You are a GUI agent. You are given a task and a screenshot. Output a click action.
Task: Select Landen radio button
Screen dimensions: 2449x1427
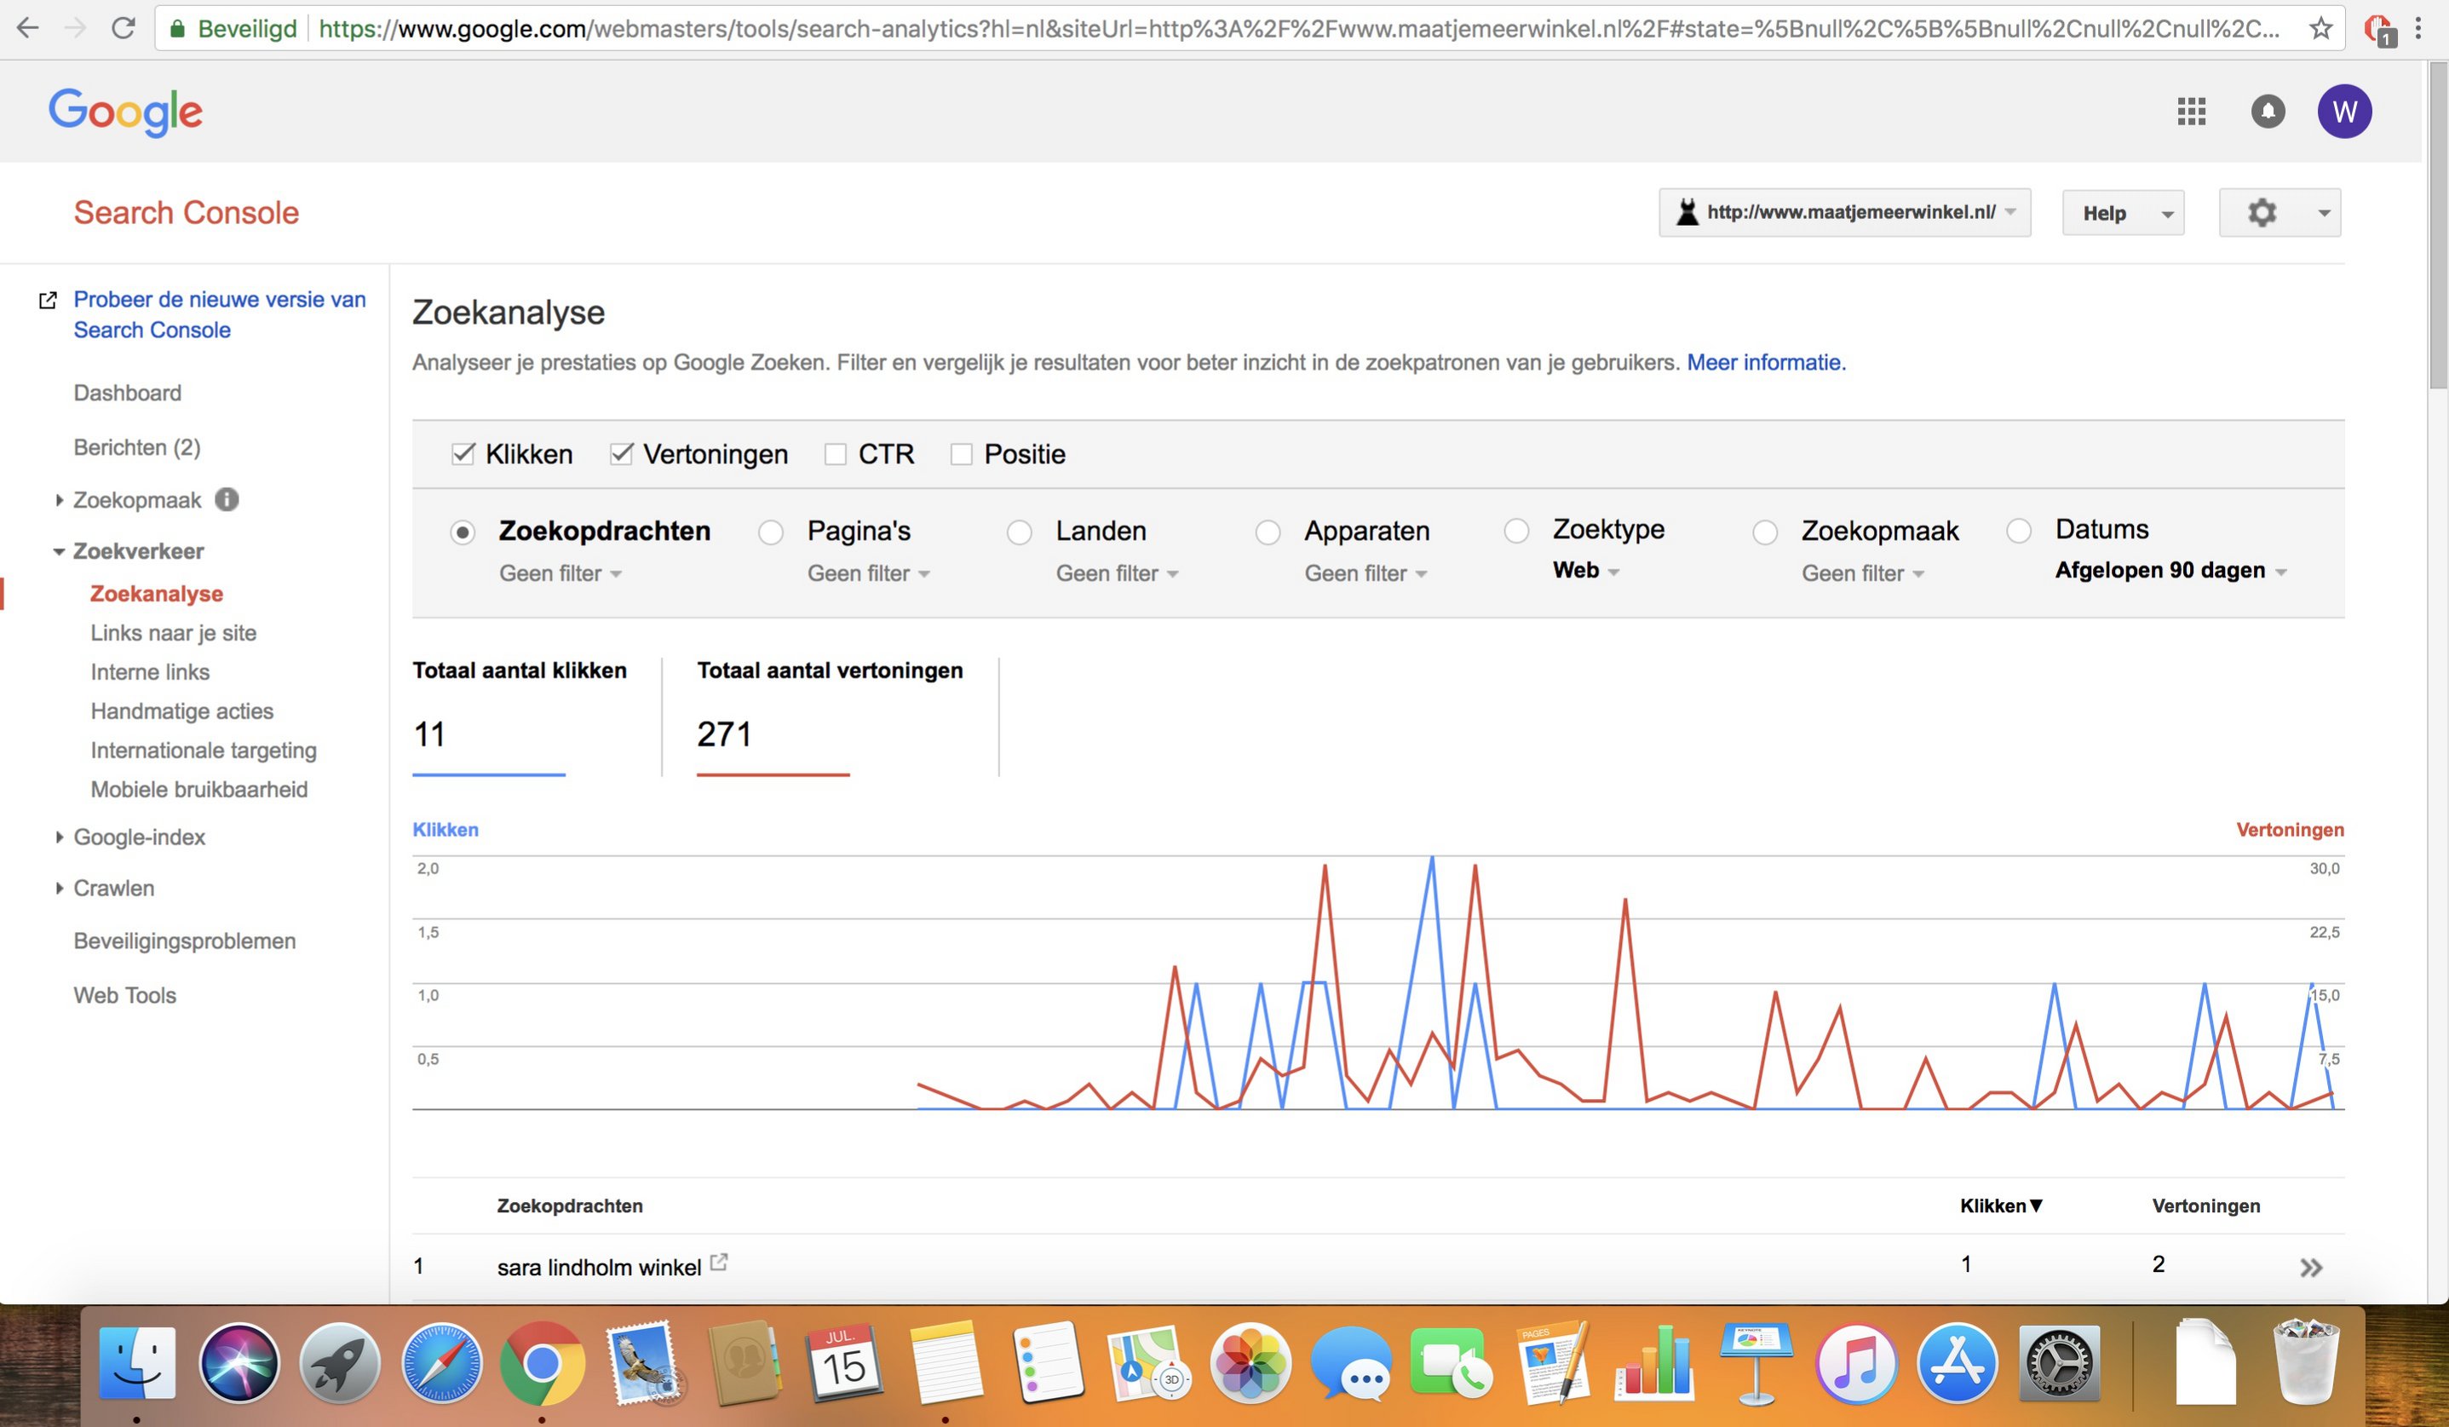[1020, 532]
